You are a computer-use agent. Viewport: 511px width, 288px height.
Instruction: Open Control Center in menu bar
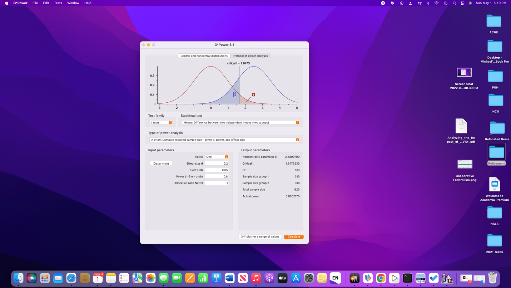coord(462,3)
